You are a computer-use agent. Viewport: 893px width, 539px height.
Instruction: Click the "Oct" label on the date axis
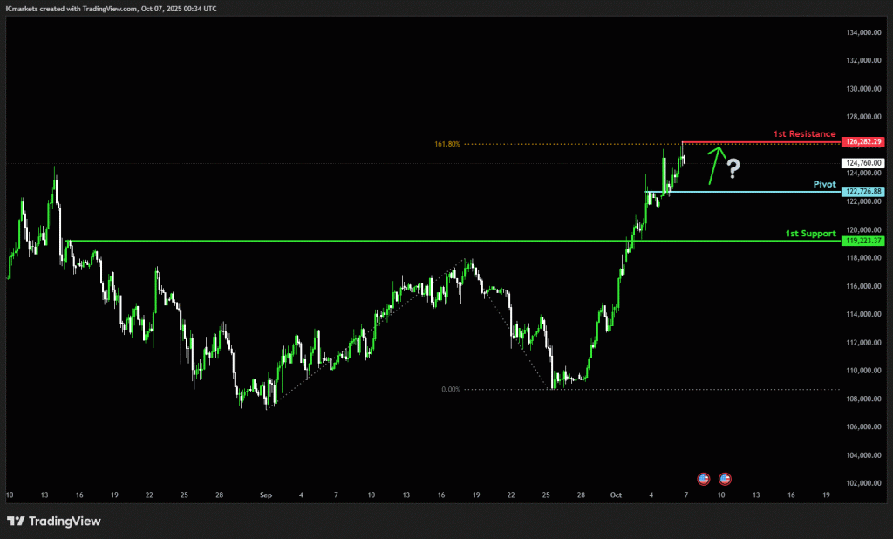(616, 495)
